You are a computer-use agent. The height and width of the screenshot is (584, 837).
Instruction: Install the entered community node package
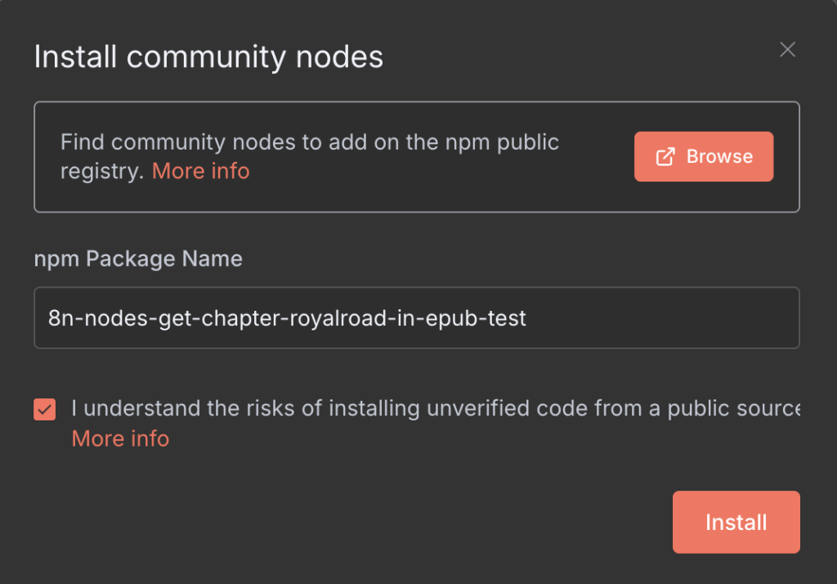pyautogui.click(x=736, y=522)
